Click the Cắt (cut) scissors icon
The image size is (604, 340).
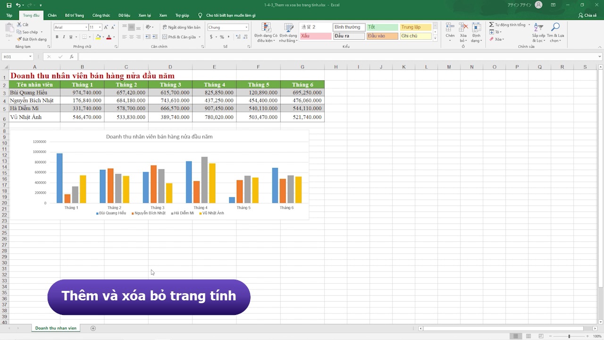tap(19, 25)
